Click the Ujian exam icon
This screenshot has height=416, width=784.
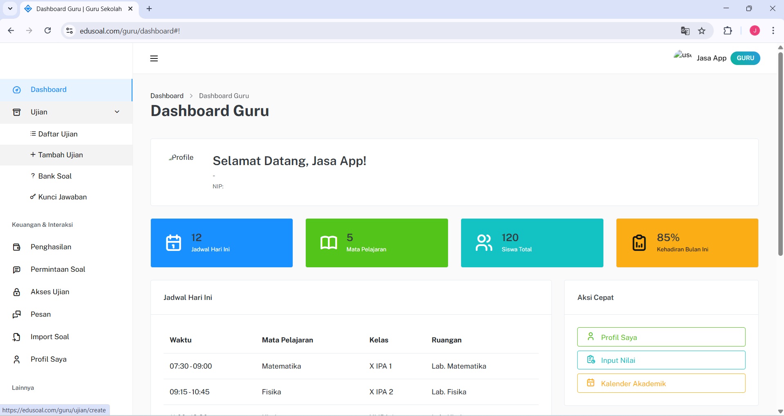[x=16, y=112]
